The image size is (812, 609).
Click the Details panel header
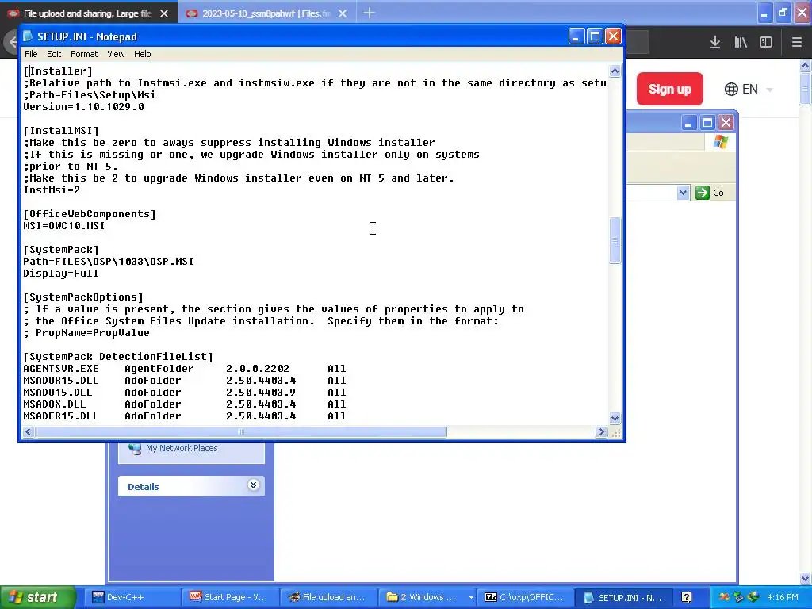[x=191, y=486]
